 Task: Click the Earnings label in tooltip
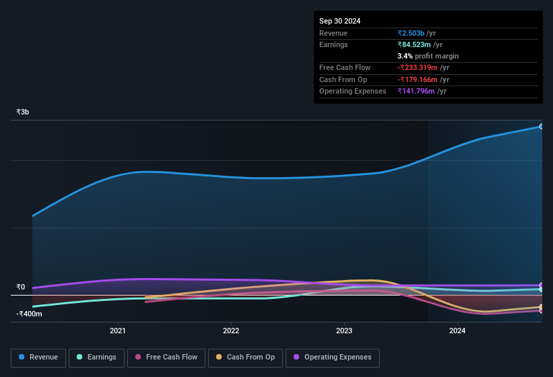click(333, 44)
